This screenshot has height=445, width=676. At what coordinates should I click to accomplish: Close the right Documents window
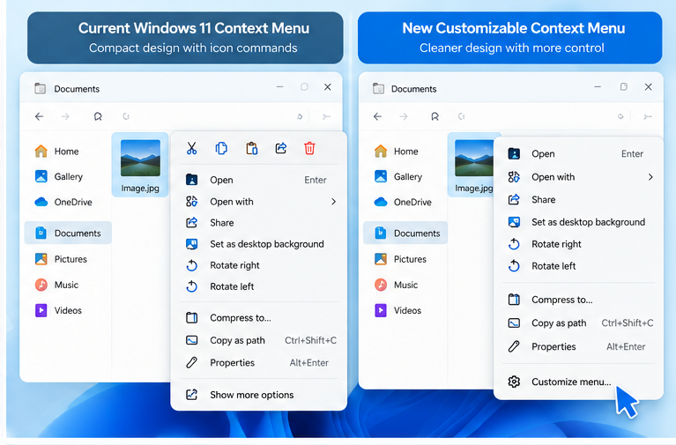coord(648,87)
